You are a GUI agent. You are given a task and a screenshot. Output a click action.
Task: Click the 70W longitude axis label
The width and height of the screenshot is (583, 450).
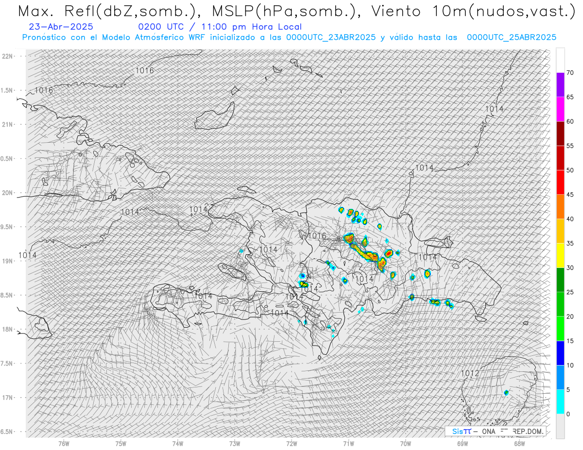pos(406,443)
